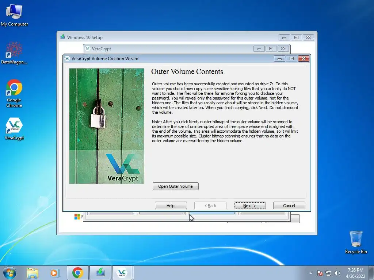Maximize the VeraCrypt Volume Creation Wizard window
Viewport: 374px width, 280px height.
pyautogui.click(x=291, y=59)
